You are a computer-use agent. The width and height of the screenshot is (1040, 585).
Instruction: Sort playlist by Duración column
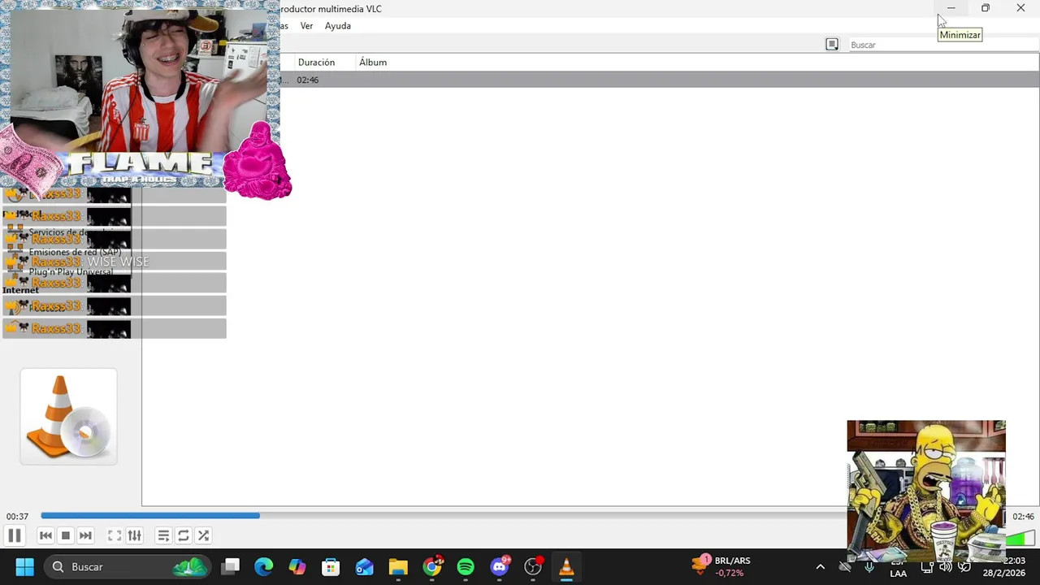(316, 63)
